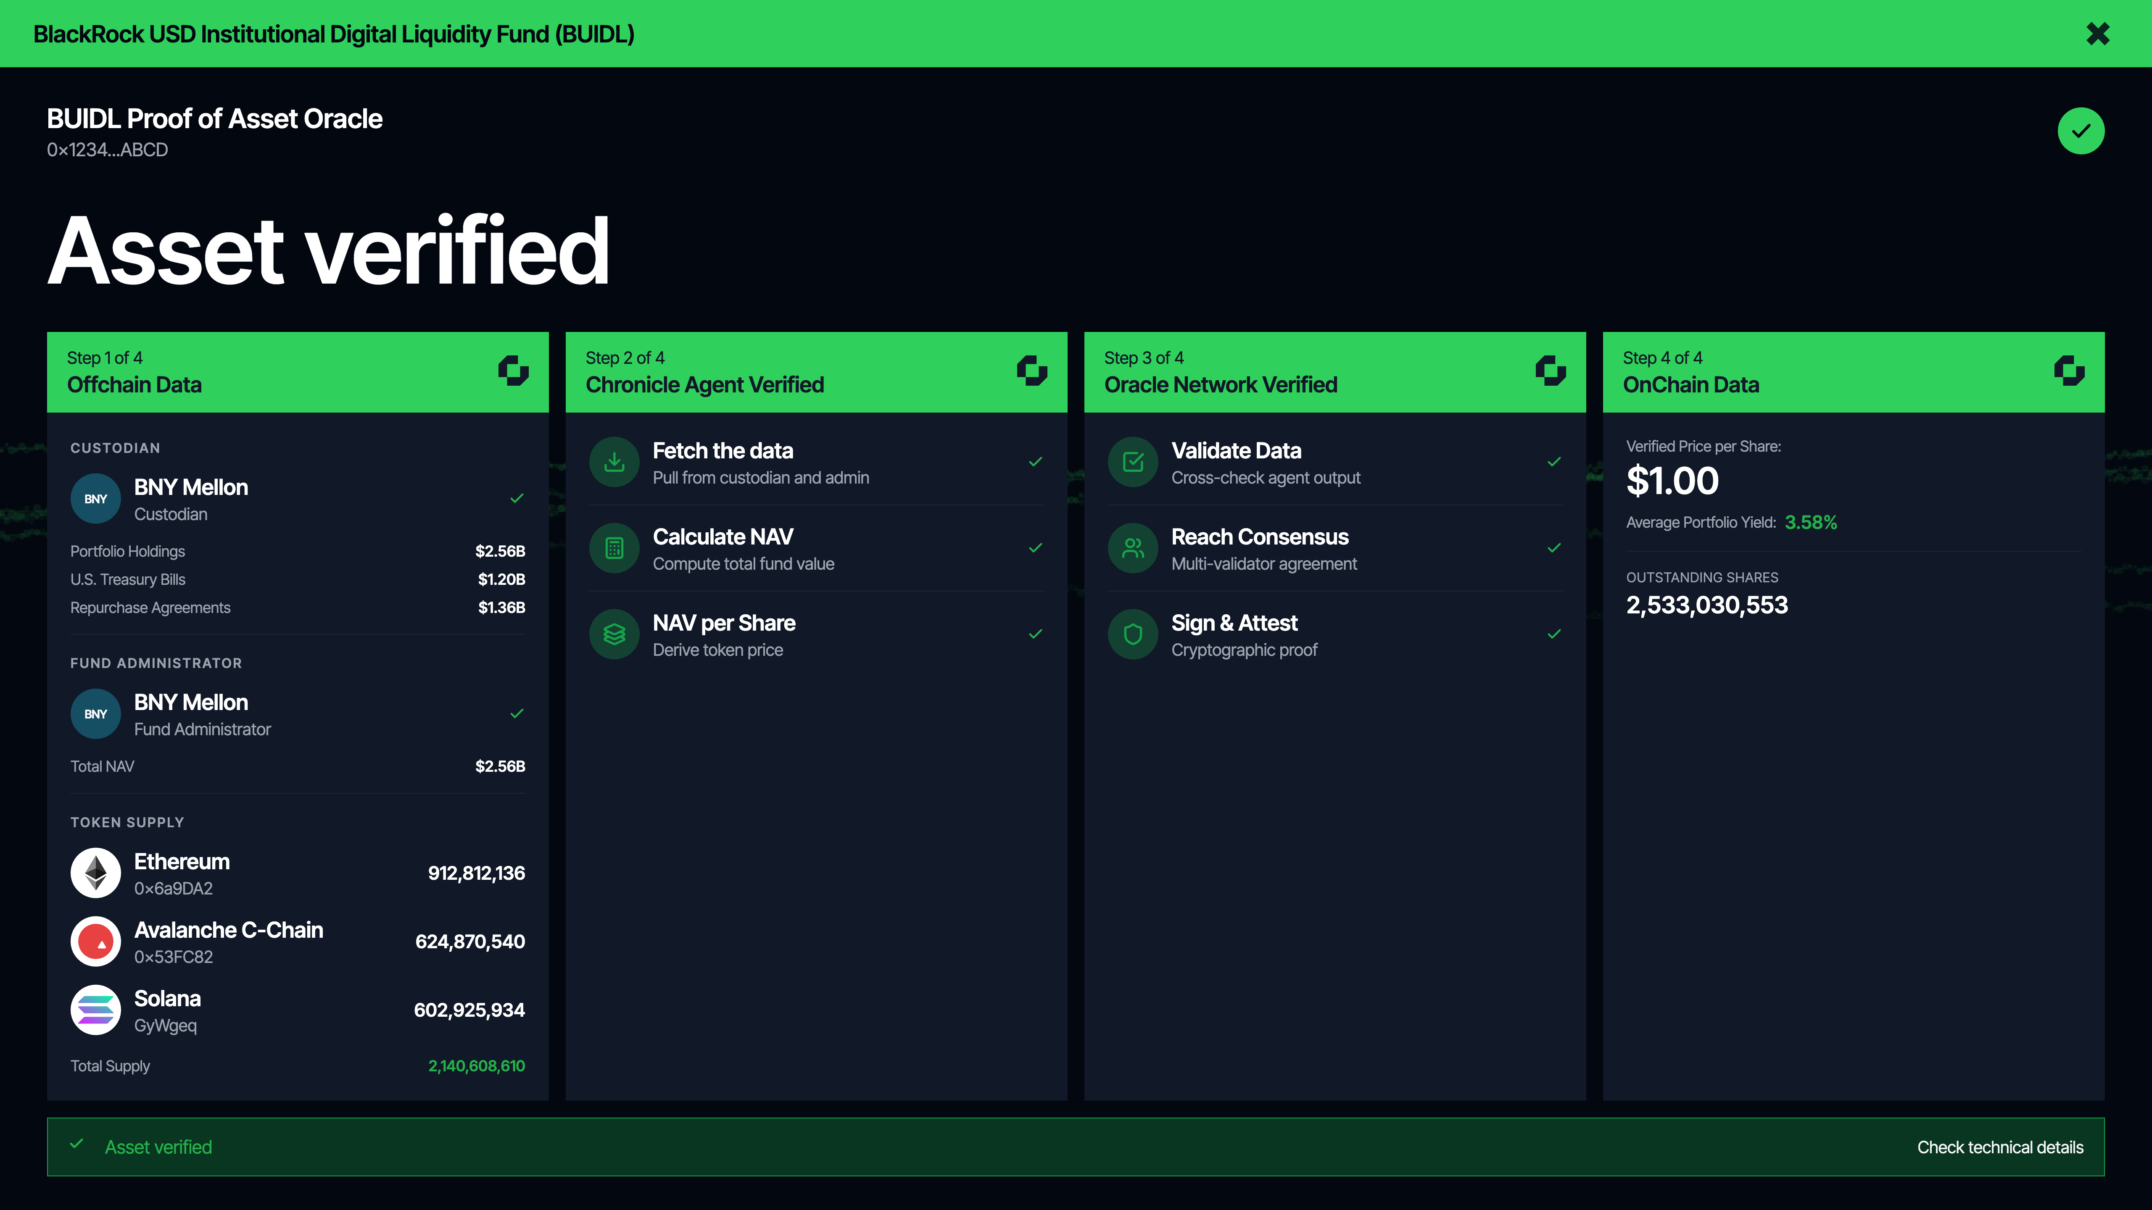
Task: Click BlackRock USD Institutional fund title
Action: click(333, 34)
